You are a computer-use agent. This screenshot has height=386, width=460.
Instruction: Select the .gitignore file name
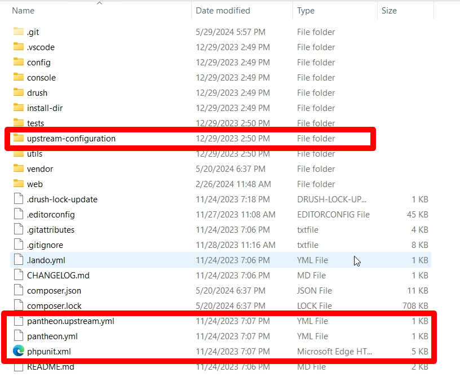(x=45, y=245)
